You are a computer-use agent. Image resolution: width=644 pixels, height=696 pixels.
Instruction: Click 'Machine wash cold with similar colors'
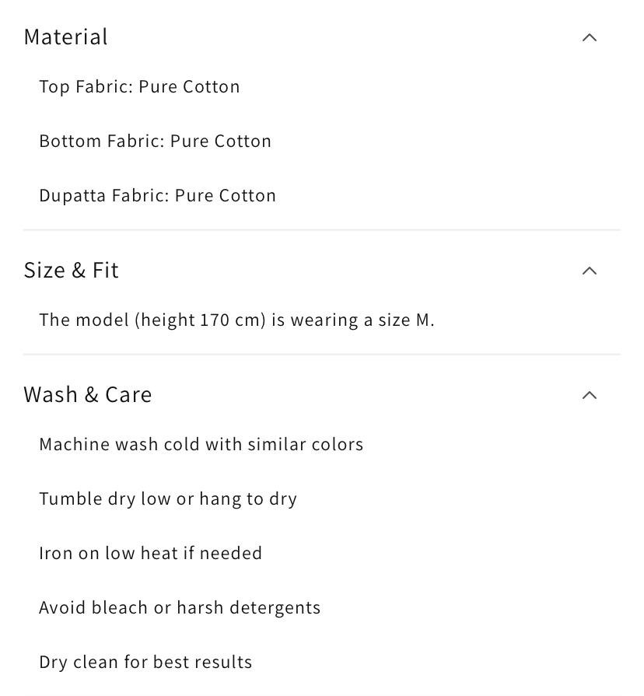click(x=201, y=444)
